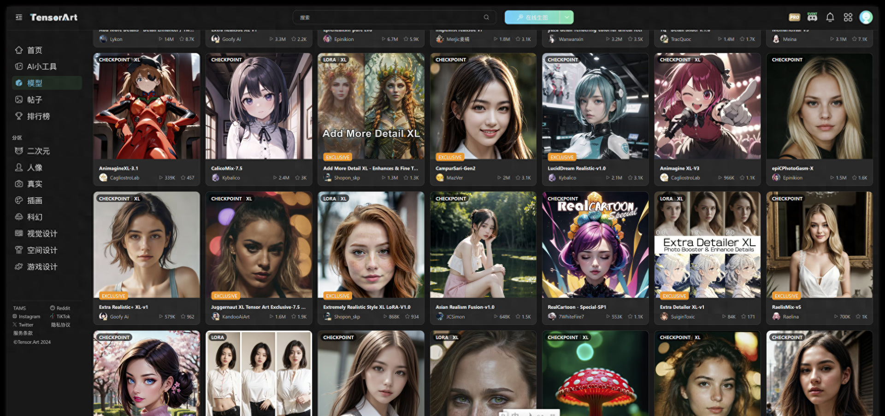Open the LucidDream Realistic-v1.0 thumbnail
The image size is (885, 416).
coord(596,106)
